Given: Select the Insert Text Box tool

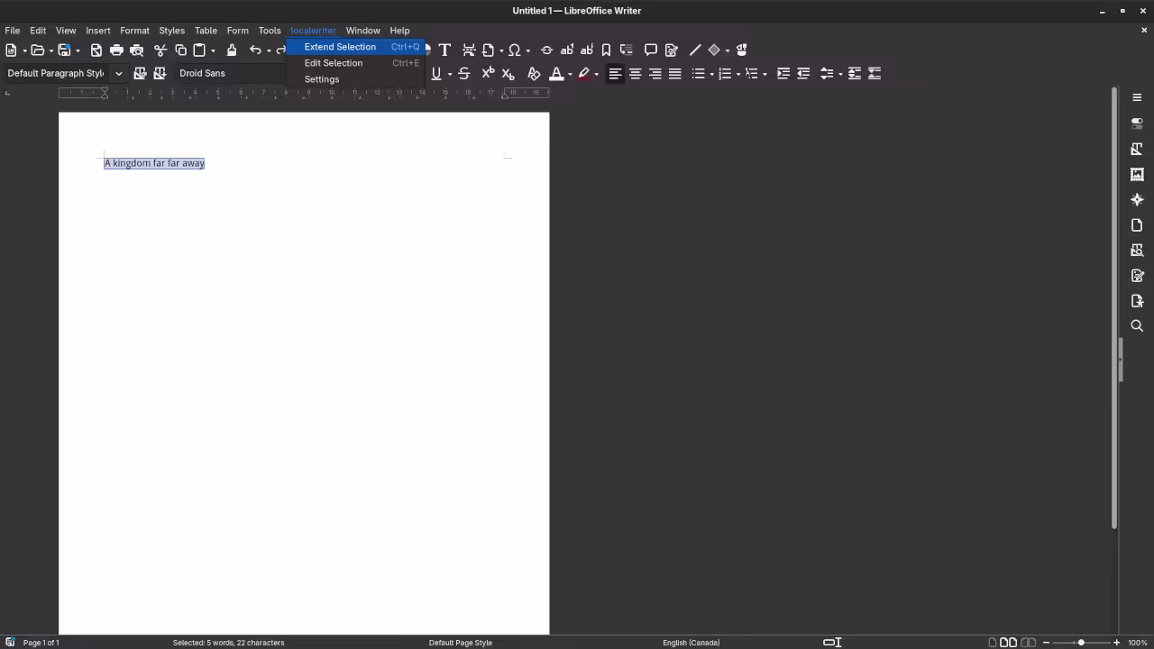Looking at the screenshot, I should 444,50.
